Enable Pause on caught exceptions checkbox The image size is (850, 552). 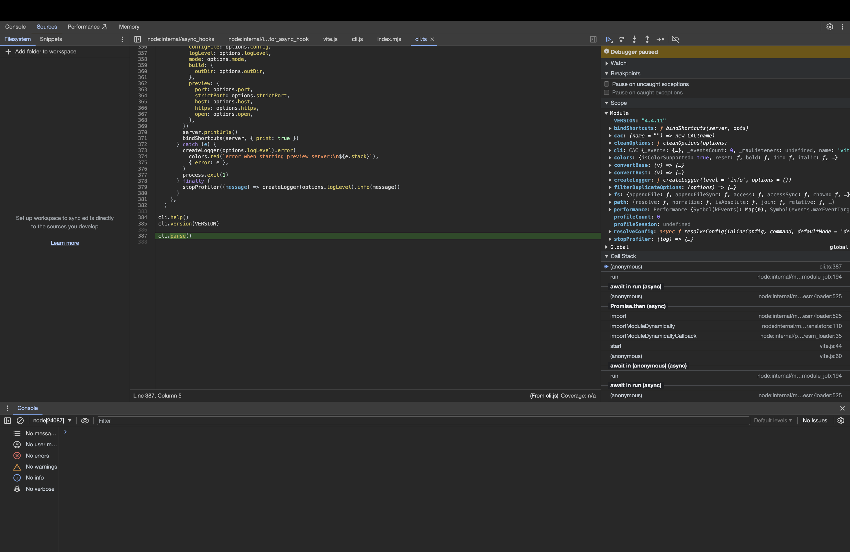coord(607,93)
